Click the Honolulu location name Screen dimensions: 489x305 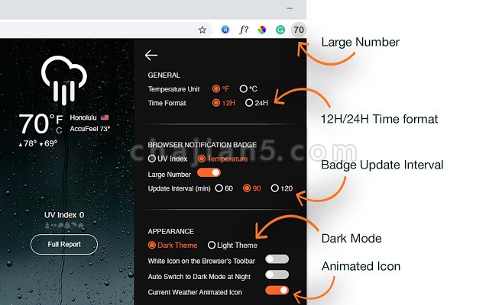(83, 117)
